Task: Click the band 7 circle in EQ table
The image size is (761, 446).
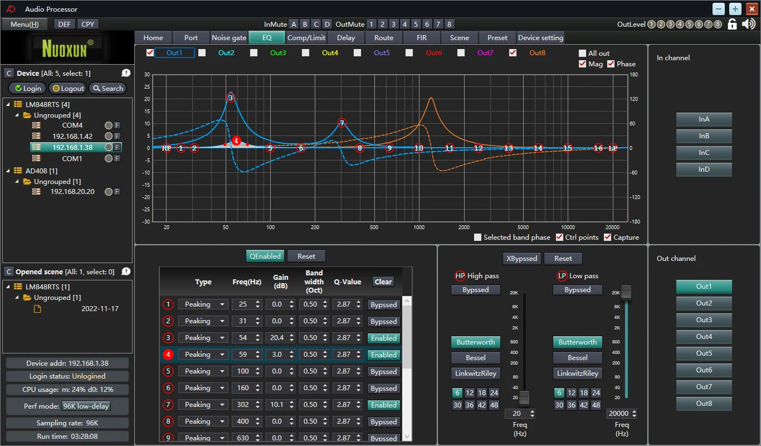Action: pyautogui.click(x=168, y=405)
